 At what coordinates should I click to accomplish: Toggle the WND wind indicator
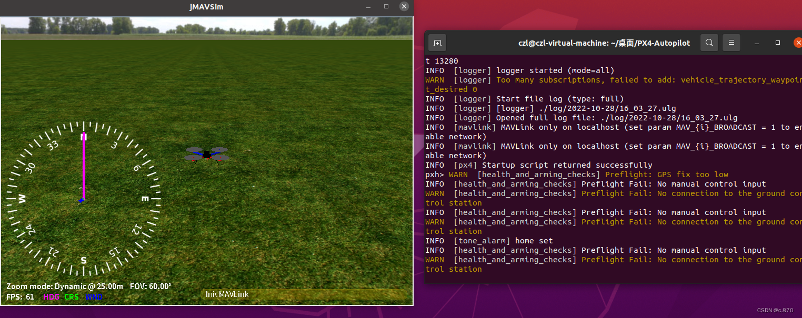[x=94, y=296]
